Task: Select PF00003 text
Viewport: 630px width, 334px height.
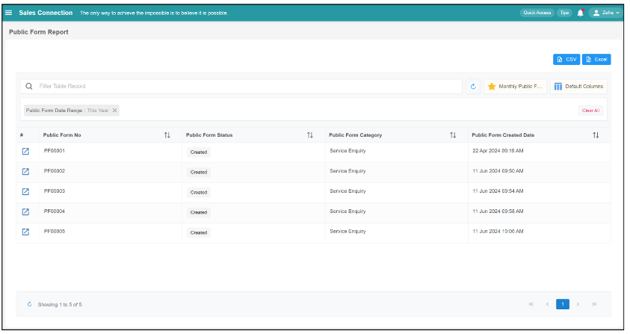Action: [x=55, y=191]
